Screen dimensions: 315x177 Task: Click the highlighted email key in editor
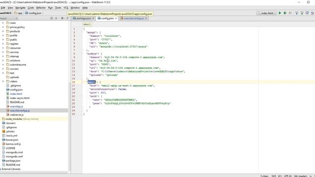point(91,82)
